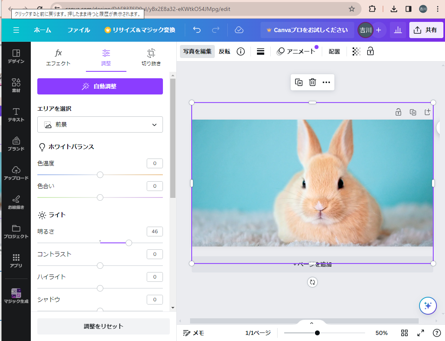Click the Canva Assistant sparkle button

[x=428, y=306]
